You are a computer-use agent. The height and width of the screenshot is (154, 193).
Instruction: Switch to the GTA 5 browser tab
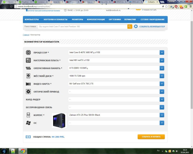click(120, 2)
